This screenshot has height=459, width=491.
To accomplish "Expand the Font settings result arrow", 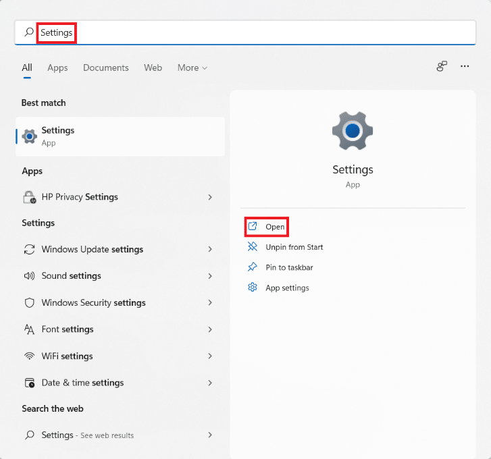I will click(x=210, y=329).
